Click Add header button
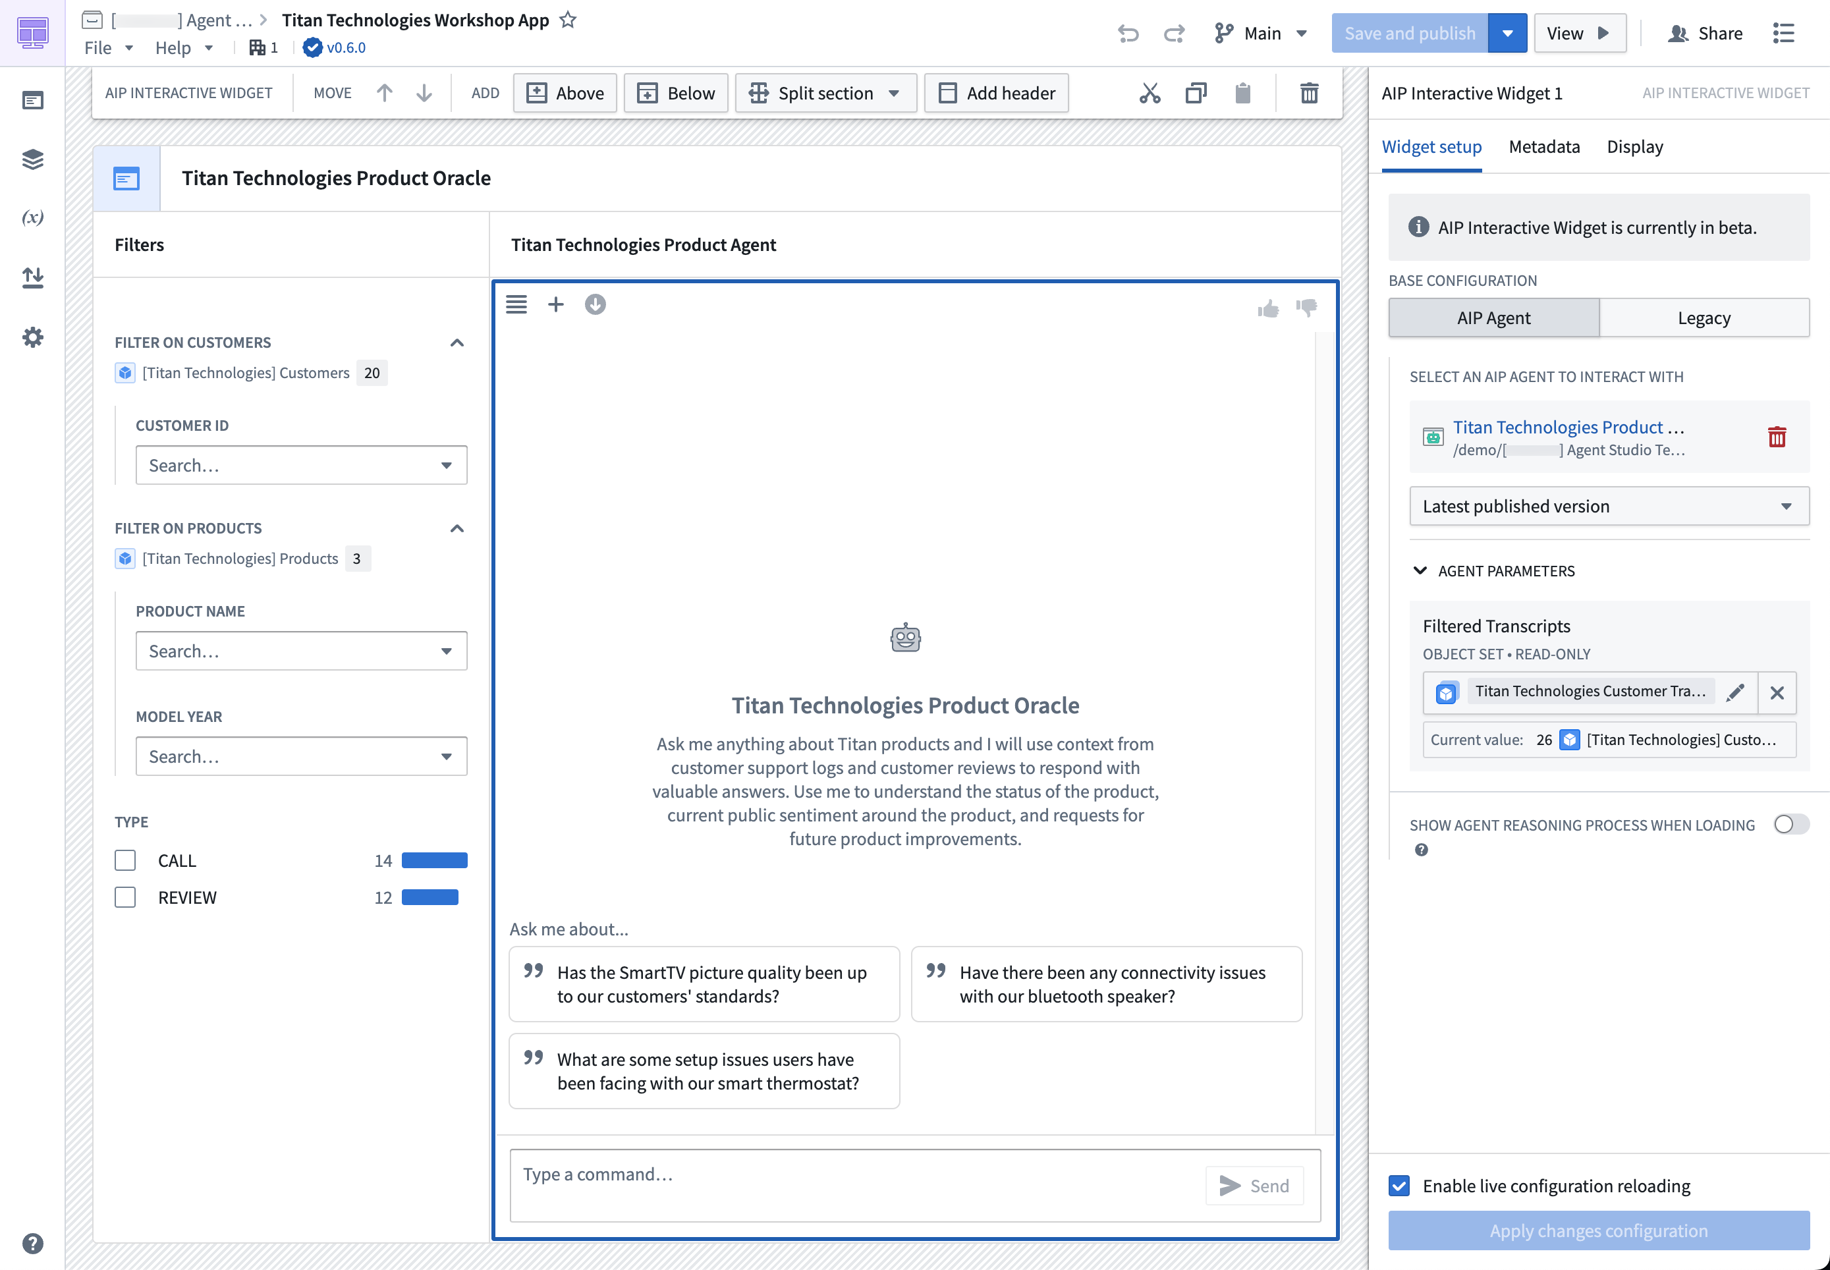Image resolution: width=1830 pixels, height=1270 pixels. click(996, 93)
